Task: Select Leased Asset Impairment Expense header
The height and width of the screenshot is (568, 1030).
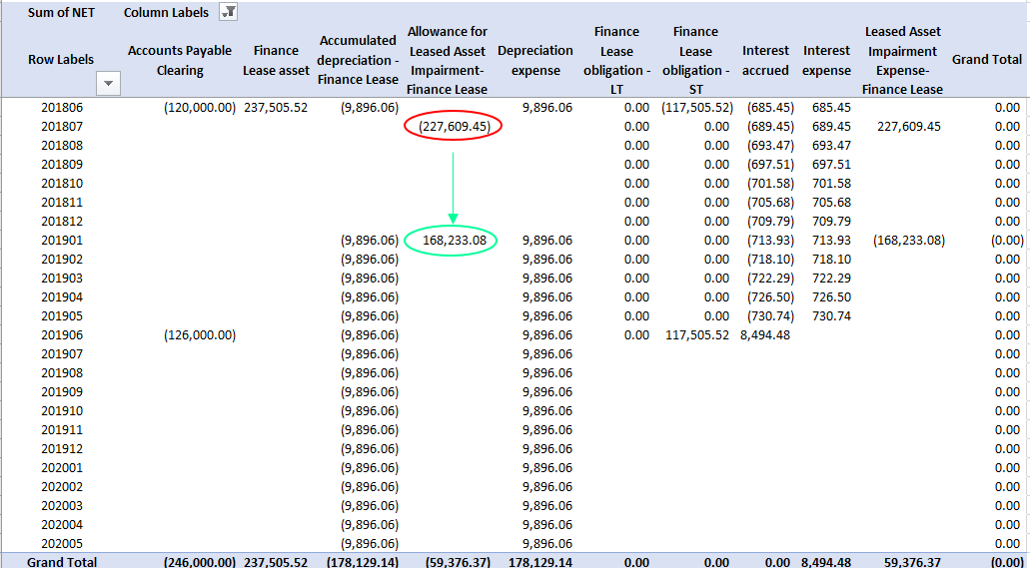Action: pyautogui.click(x=902, y=61)
